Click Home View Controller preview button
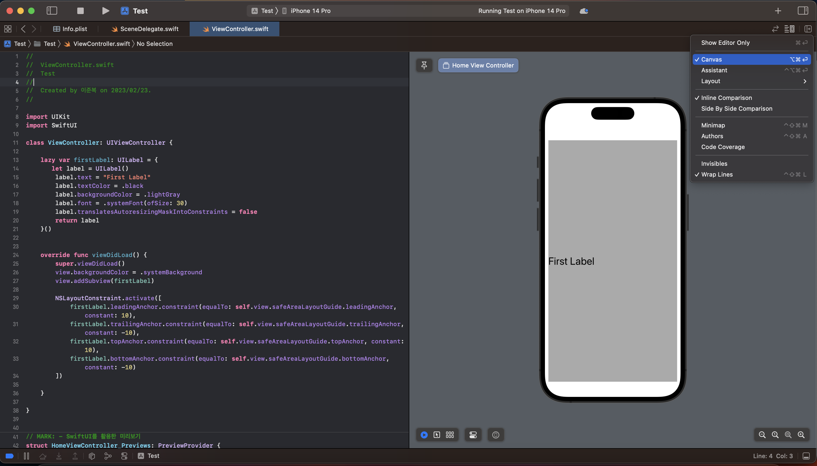Viewport: 817px width, 466px height. pos(478,65)
